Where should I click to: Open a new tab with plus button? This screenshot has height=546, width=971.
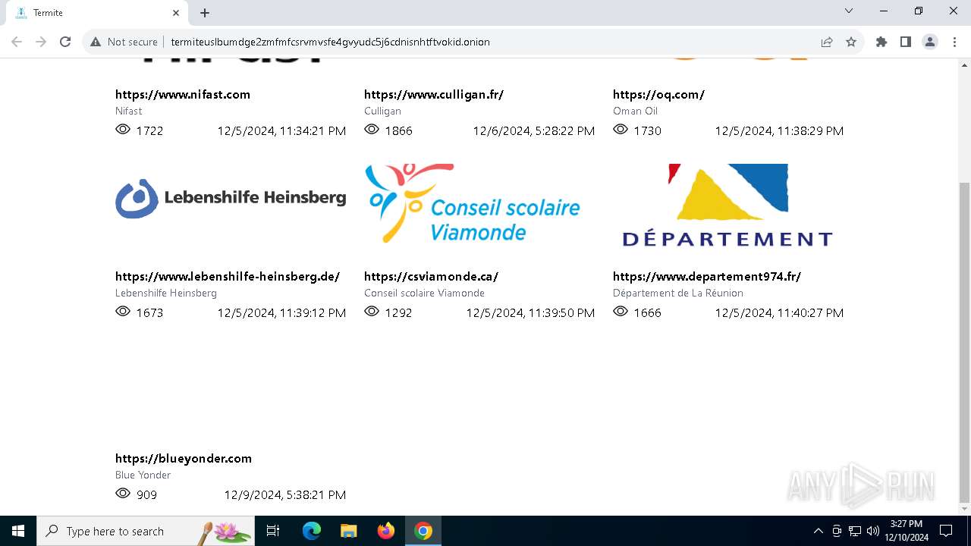click(x=205, y=13)
